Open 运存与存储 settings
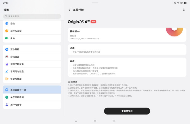 [x=32, y=31]
